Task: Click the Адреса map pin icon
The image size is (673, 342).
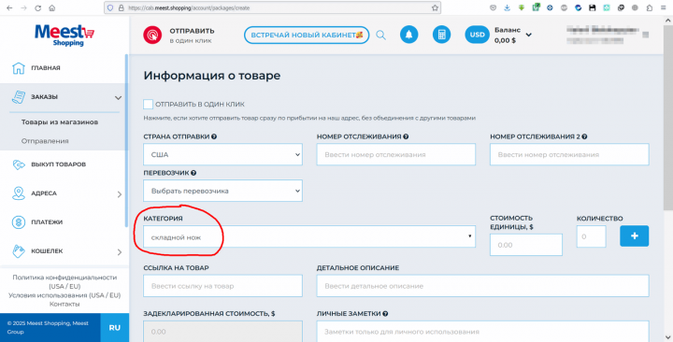Action: (19, 193)
